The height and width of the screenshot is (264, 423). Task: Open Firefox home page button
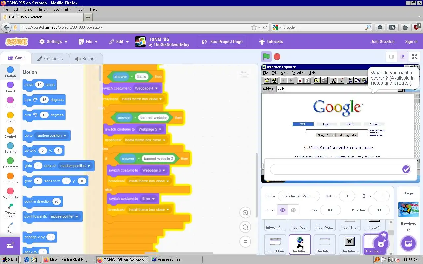pyautogui.click(x=380, y=27)
